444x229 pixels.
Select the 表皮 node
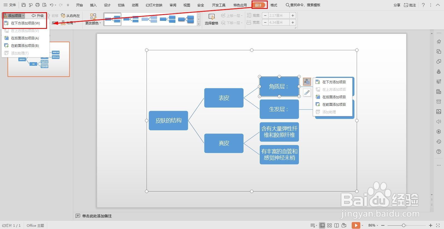(x=224, y=98)
